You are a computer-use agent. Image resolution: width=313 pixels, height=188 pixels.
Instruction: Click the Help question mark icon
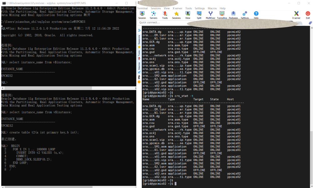pos(256,15)
